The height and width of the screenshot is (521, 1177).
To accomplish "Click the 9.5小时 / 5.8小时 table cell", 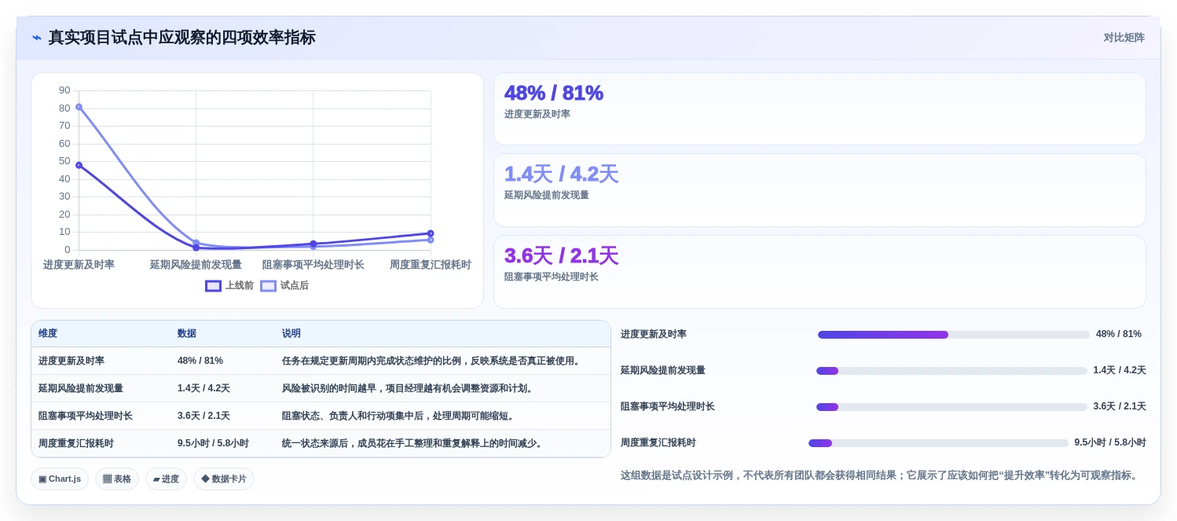I will click(213, 443).
